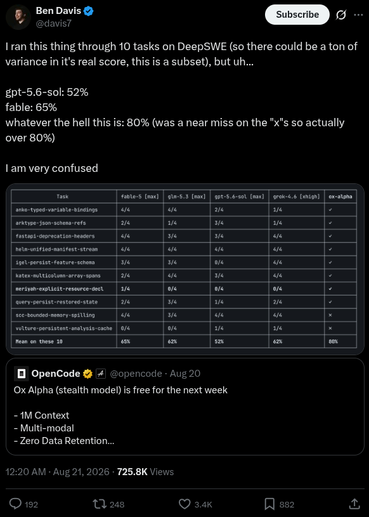
Task: Click the OpenCode square logo avatar
Action: [22, 374]
